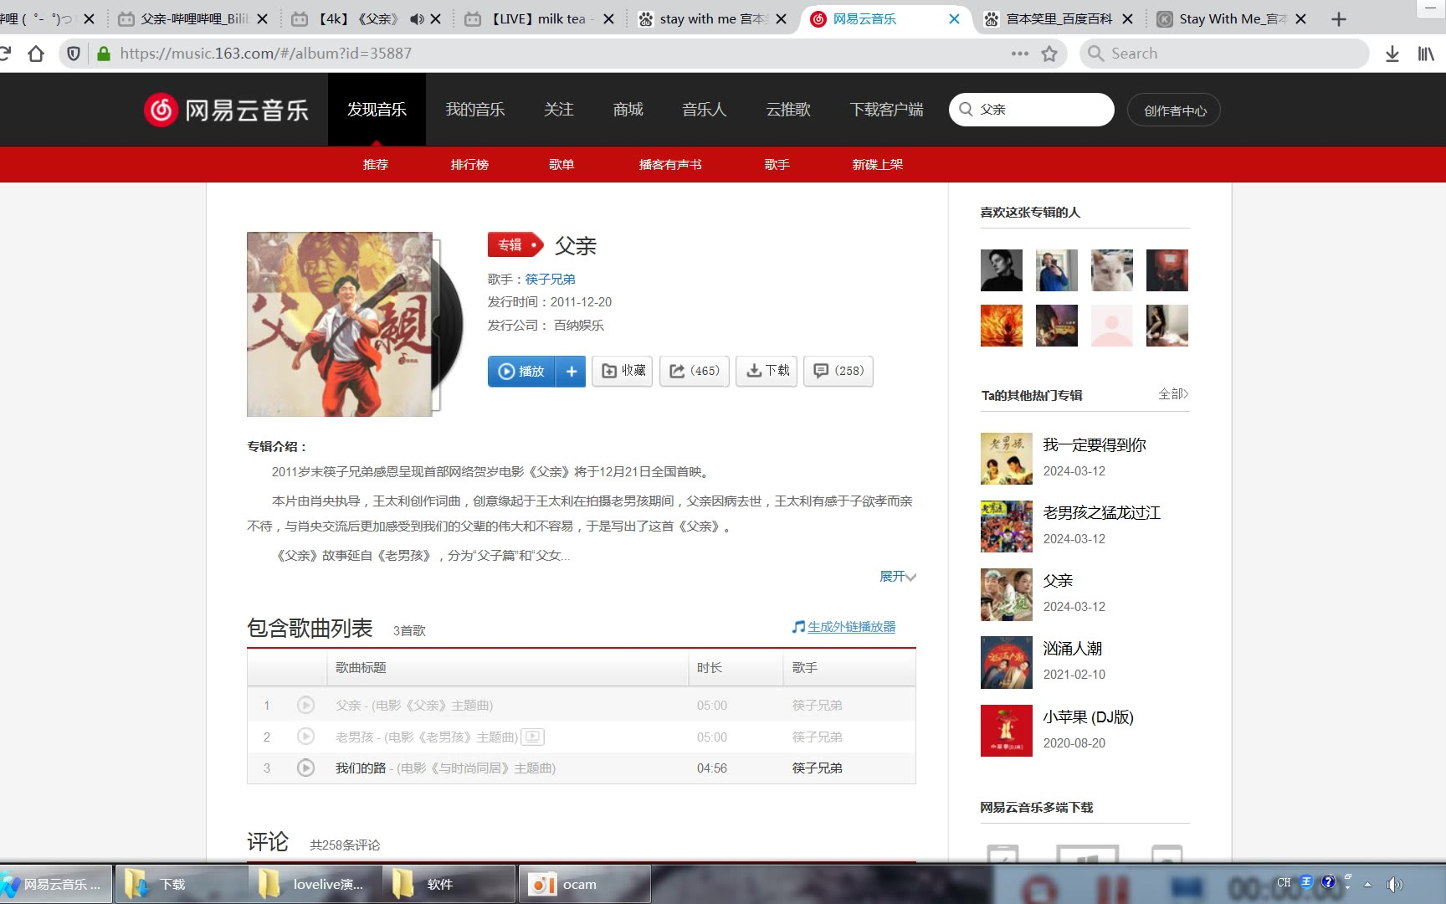The image size is (1446, 904).
Task: Click the white cat fan avatar
Action: tap(1112, 270)
